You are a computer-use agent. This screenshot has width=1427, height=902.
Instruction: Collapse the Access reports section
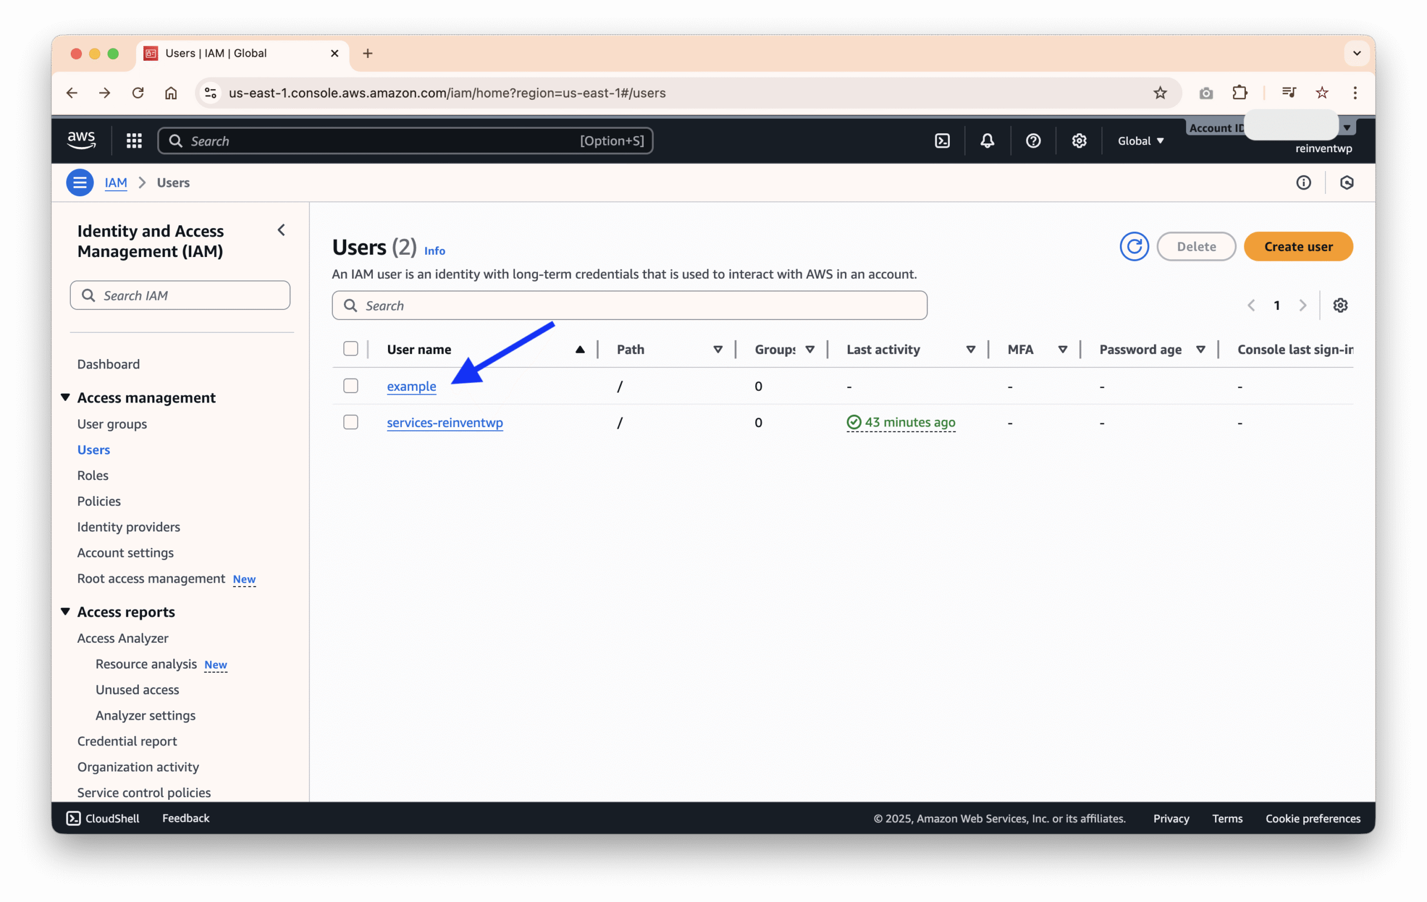tap(65, 611)
